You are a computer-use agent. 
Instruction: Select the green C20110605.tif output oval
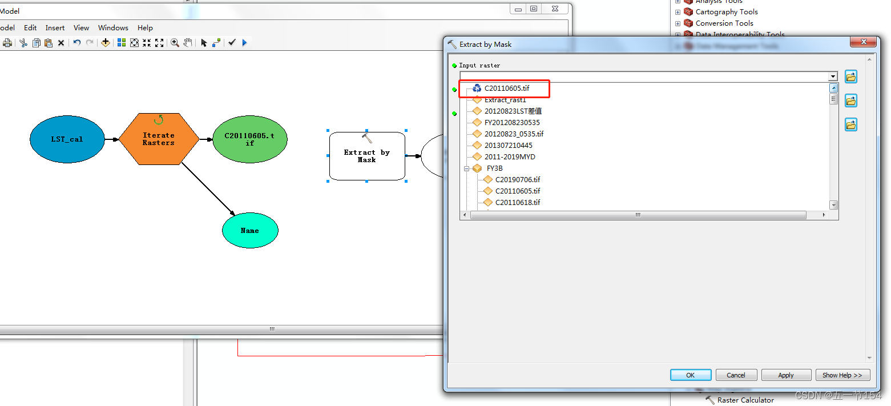[249, 139]
